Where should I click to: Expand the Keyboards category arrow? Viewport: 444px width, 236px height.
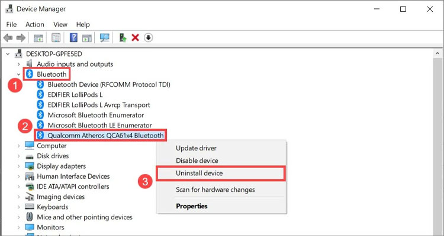pyautogui.click(x=18, y=207)
